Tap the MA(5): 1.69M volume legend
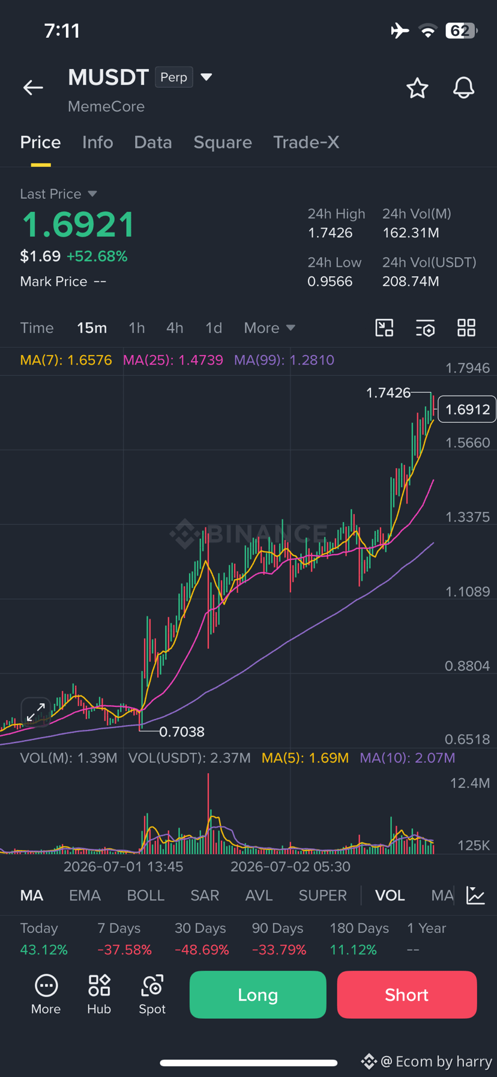The height and width of the screenshot is (1077, 497). (305, 758)
